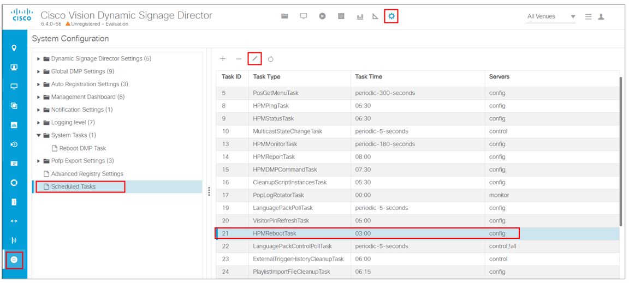Click the document page icon in left sidebar
The width and height of the screenshot is (629, 283).
coord(14,202)
